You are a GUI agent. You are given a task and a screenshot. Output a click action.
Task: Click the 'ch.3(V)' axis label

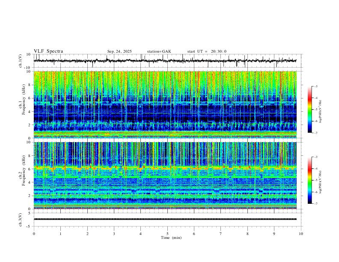coord(21,220)
